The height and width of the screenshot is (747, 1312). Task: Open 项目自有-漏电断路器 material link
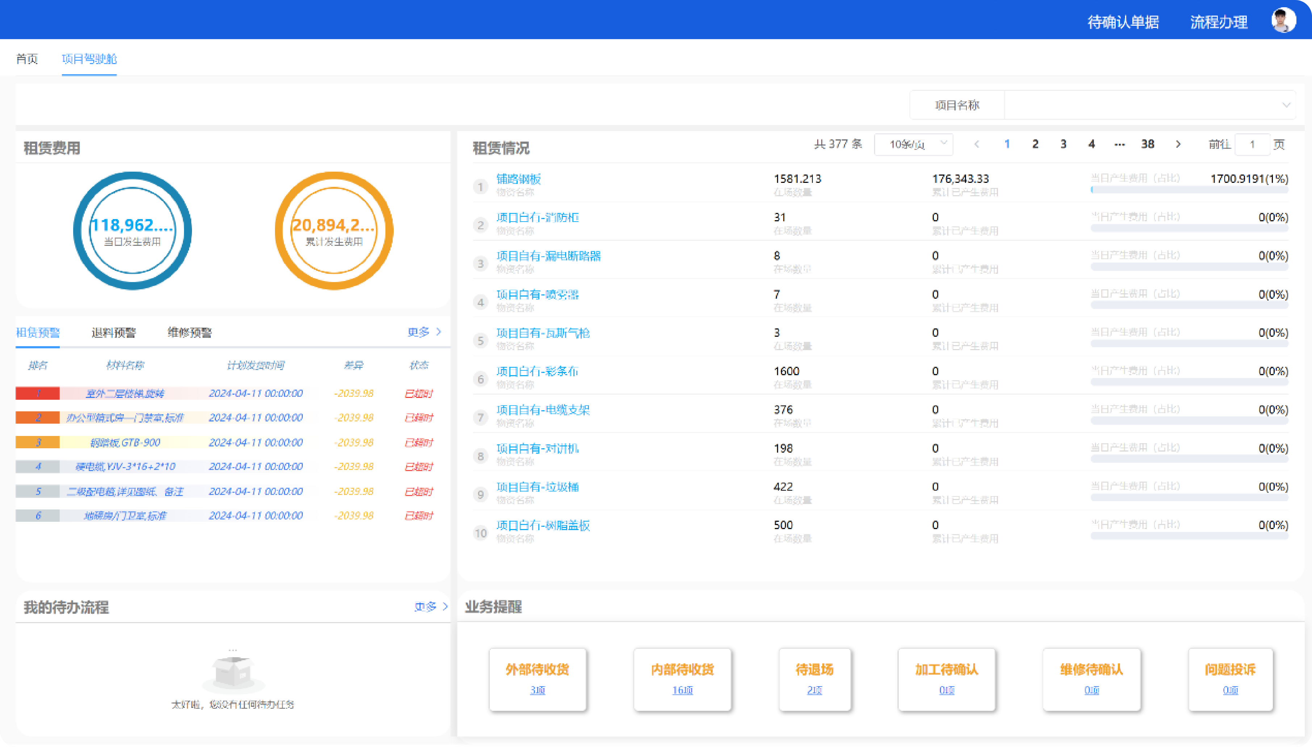(x=548, y=256)
